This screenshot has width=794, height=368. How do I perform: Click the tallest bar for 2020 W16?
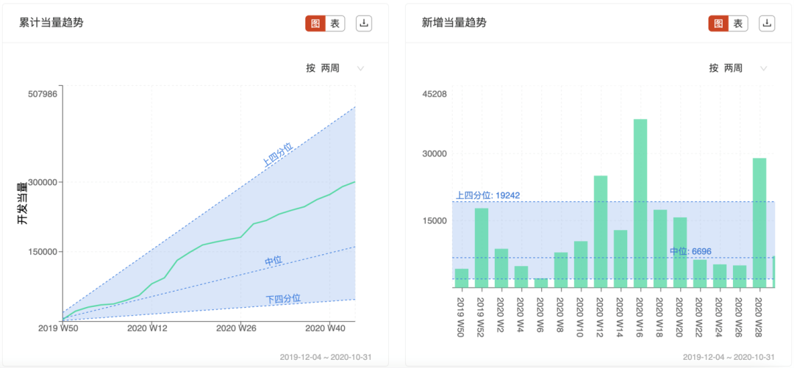[x=640, y=203]
